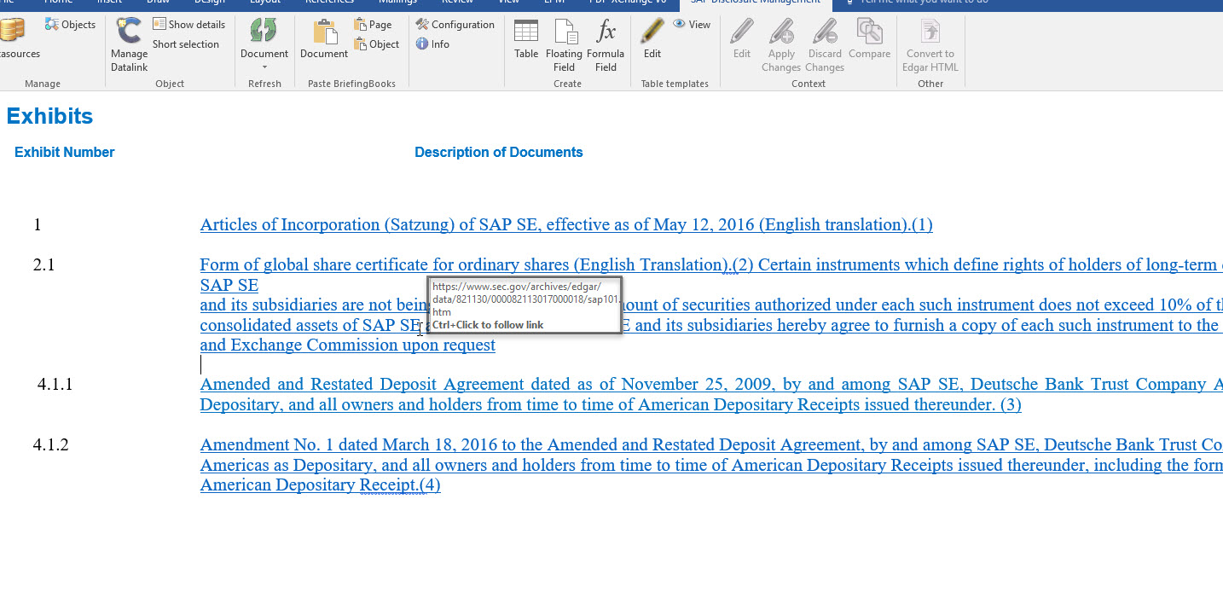Click exhibit number 2.1

43,265
